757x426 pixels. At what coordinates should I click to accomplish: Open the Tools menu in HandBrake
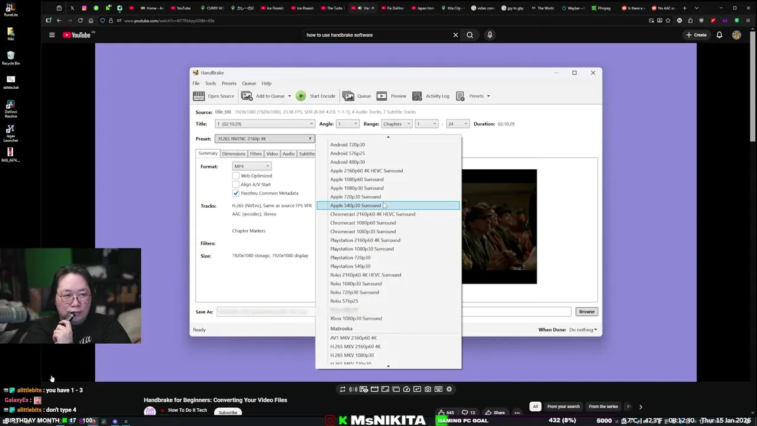click(211, 83)
